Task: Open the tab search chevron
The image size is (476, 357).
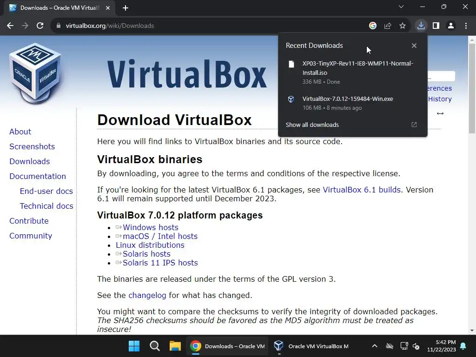Action: coord(401,7)
